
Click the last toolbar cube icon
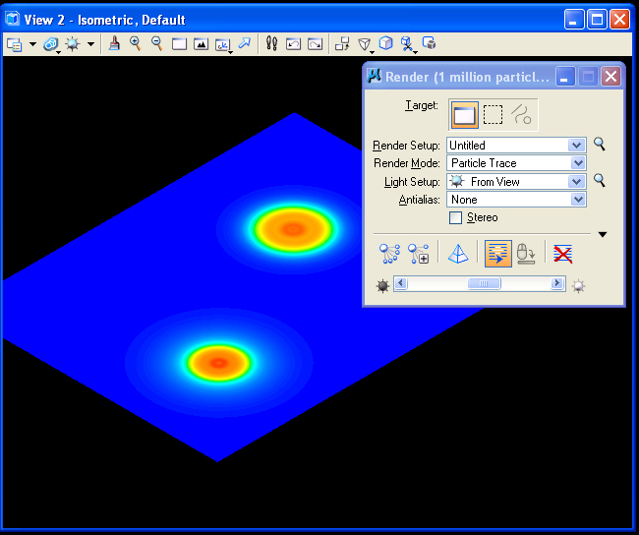430,43
